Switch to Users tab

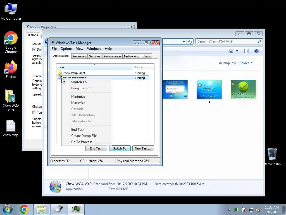click(146, 56)
